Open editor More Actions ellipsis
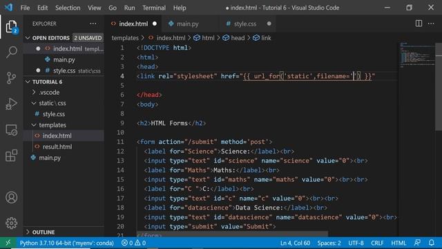Image resolution: width=442 pixels, height=249 pixels. click(431, 24)
